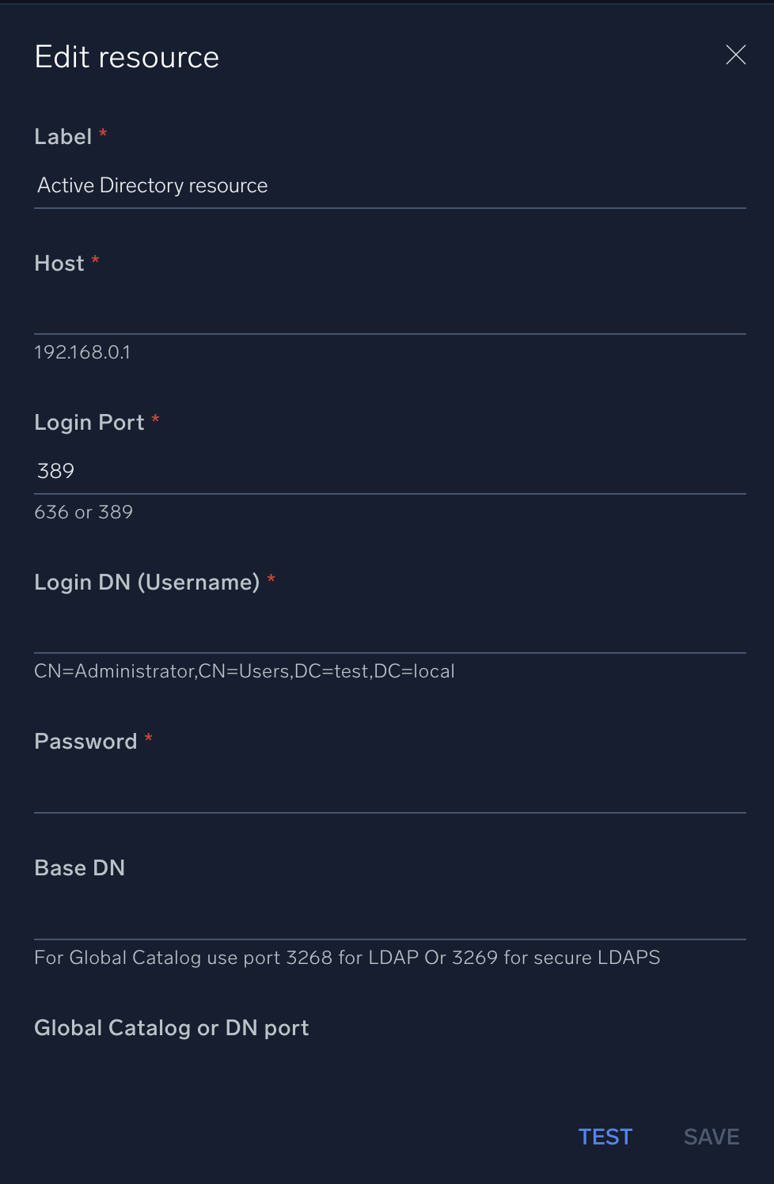
Task: Focus the Login DN (Username) input field
Action: [389, 631]
